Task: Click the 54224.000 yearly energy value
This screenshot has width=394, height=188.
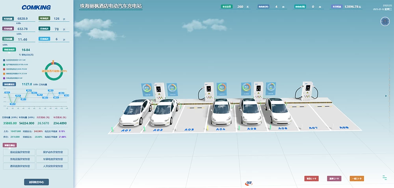Action: tap(27, 123)
